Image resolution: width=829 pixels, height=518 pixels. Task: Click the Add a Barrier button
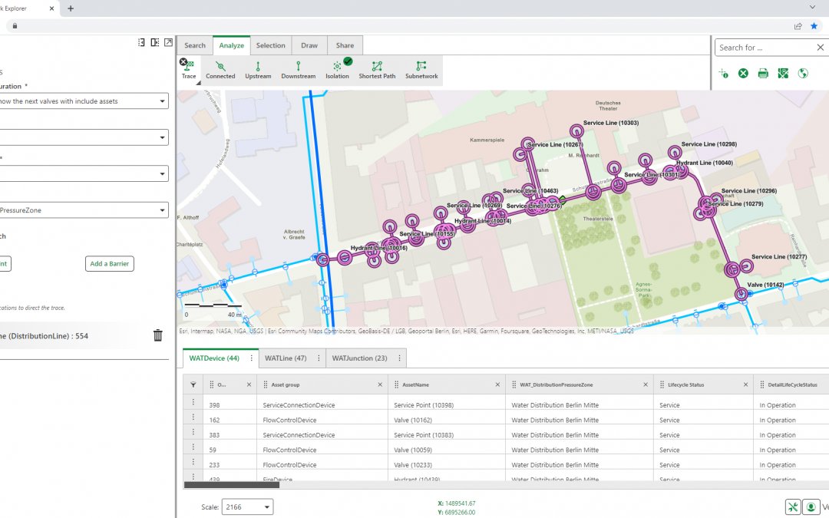[110, 264]
